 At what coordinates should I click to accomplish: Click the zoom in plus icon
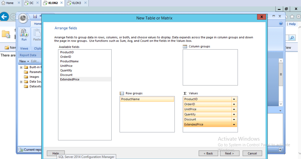(x=280, y=149)
